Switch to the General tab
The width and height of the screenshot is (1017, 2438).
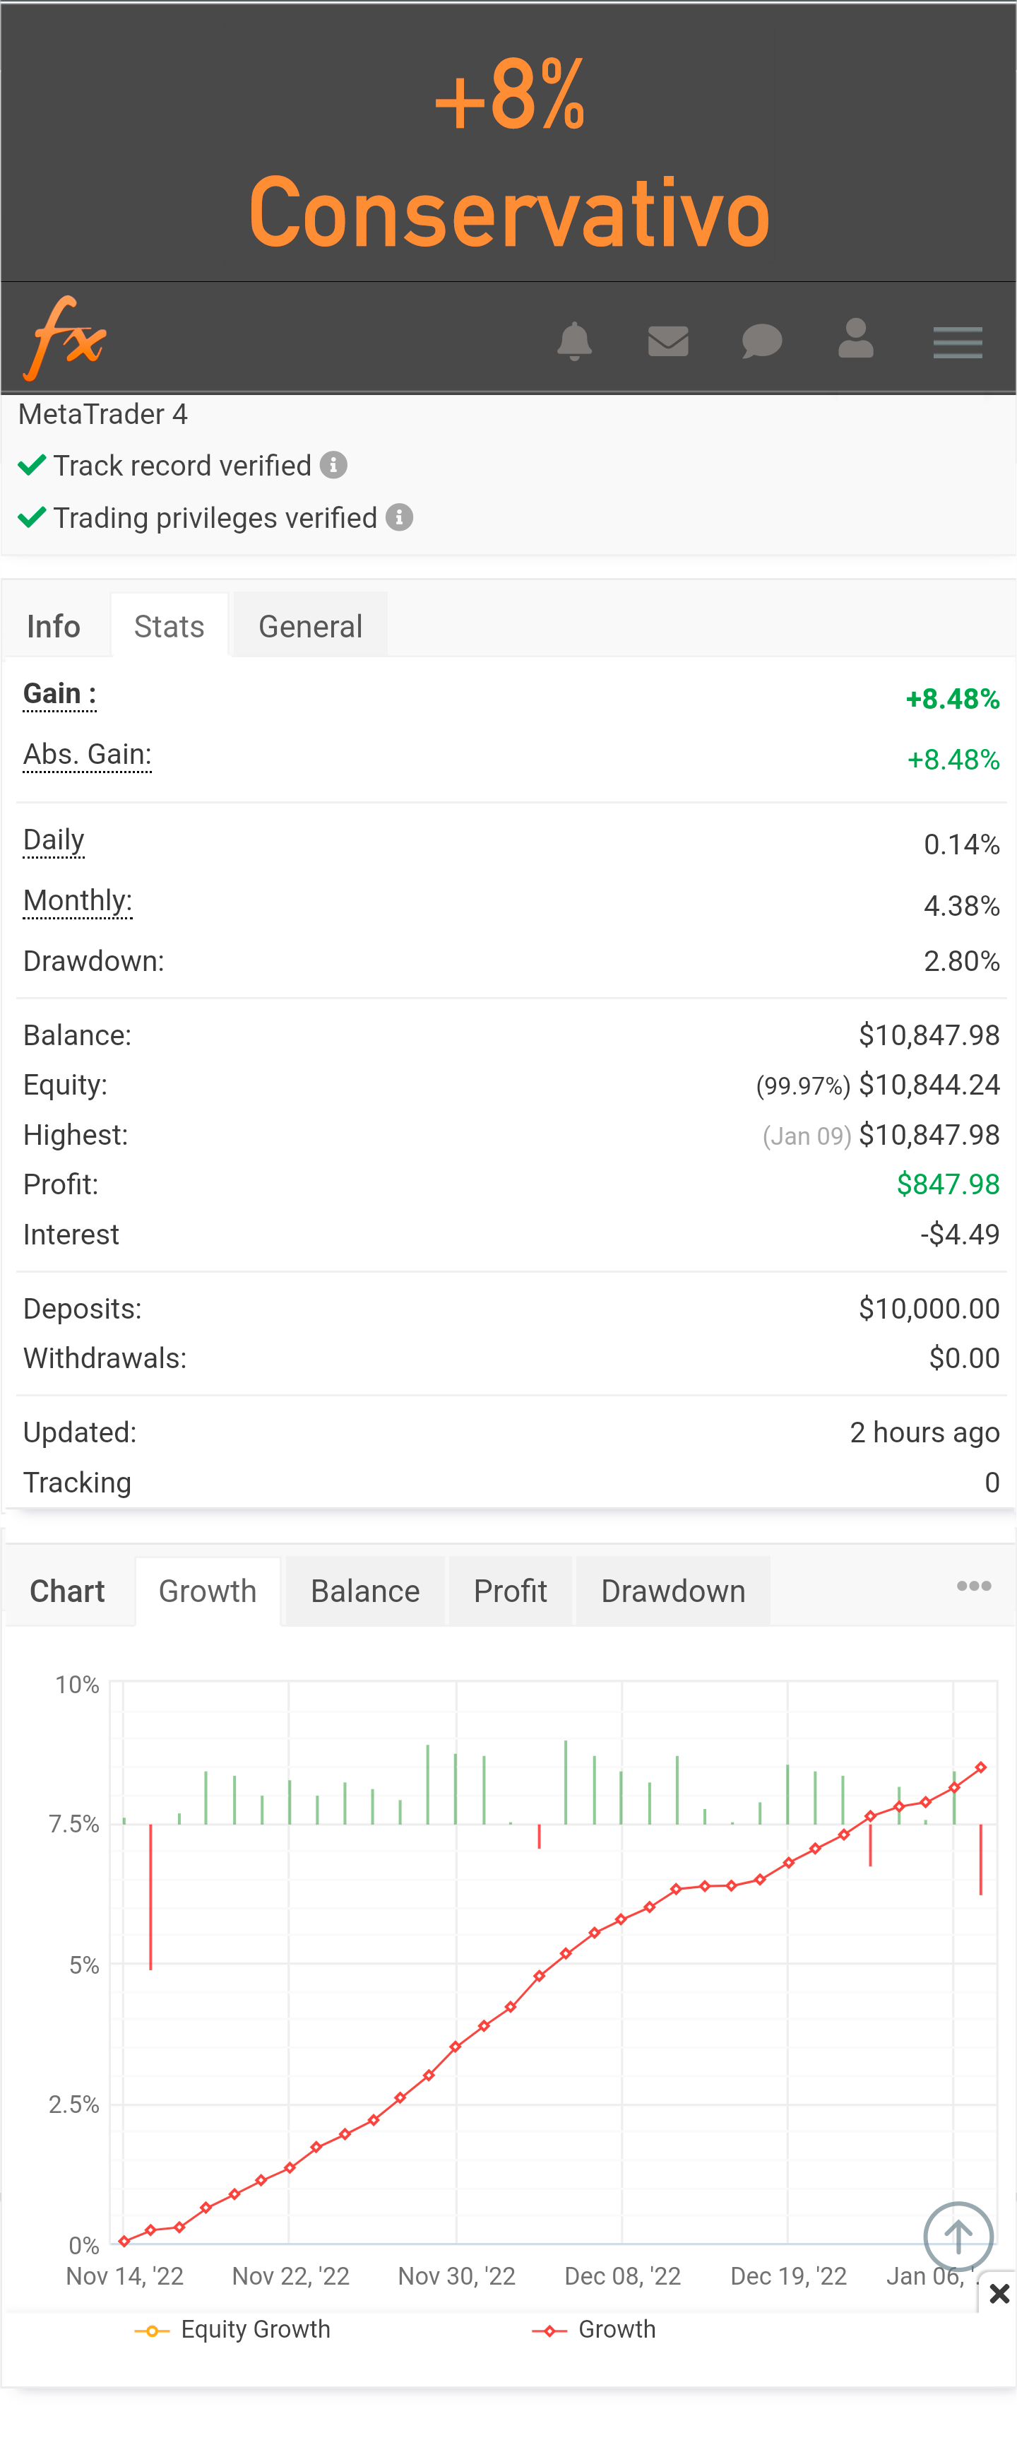pos(310,625)
